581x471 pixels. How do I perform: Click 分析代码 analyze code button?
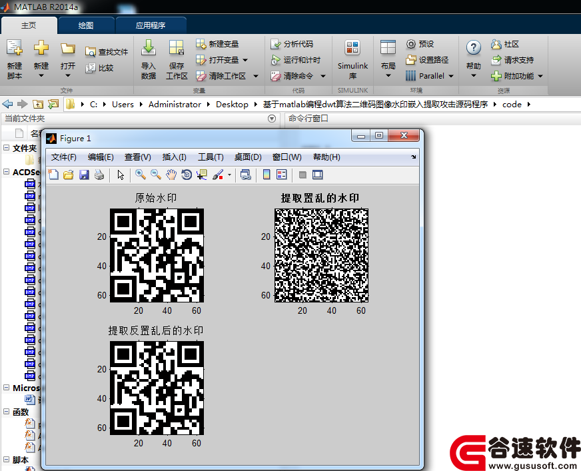pos(292,44)
